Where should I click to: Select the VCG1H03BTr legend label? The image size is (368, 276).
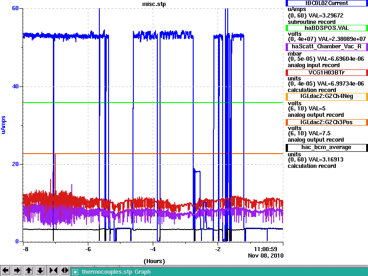[x=327, y=73]
